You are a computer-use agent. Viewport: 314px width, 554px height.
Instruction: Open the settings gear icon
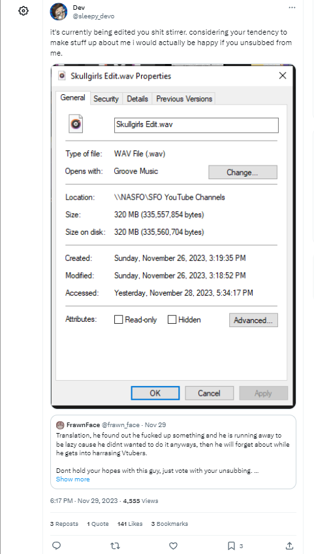coord(24,11)
